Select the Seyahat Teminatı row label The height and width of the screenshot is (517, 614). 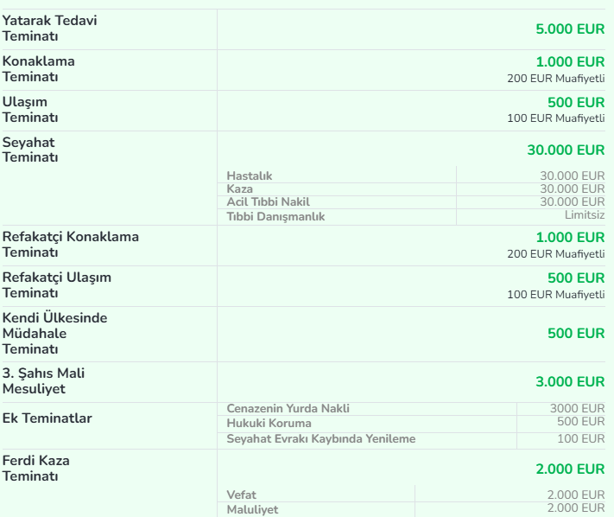click(x=31, y=150)
